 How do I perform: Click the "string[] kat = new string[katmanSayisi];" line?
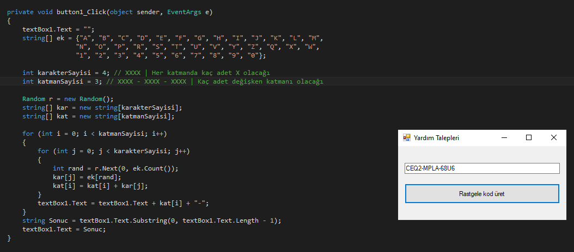[x=99, y=116]
